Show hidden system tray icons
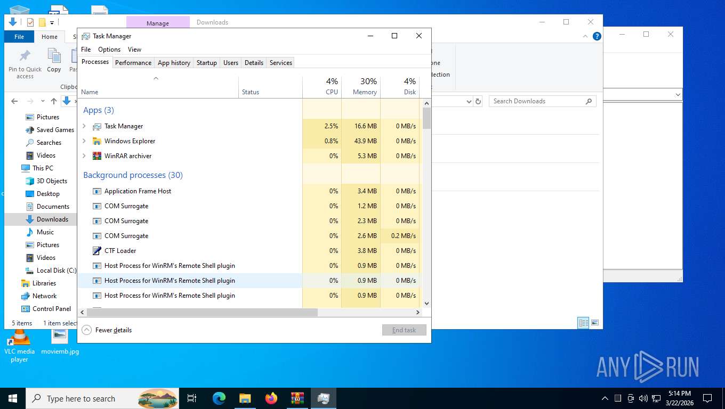725x409 pixels. 605,398
